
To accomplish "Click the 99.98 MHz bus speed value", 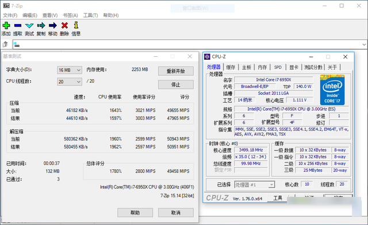I will point(251,164).
